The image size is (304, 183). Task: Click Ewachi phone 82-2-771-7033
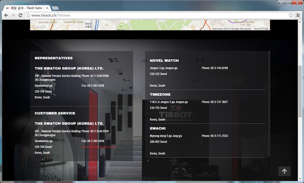coord(215,136)
